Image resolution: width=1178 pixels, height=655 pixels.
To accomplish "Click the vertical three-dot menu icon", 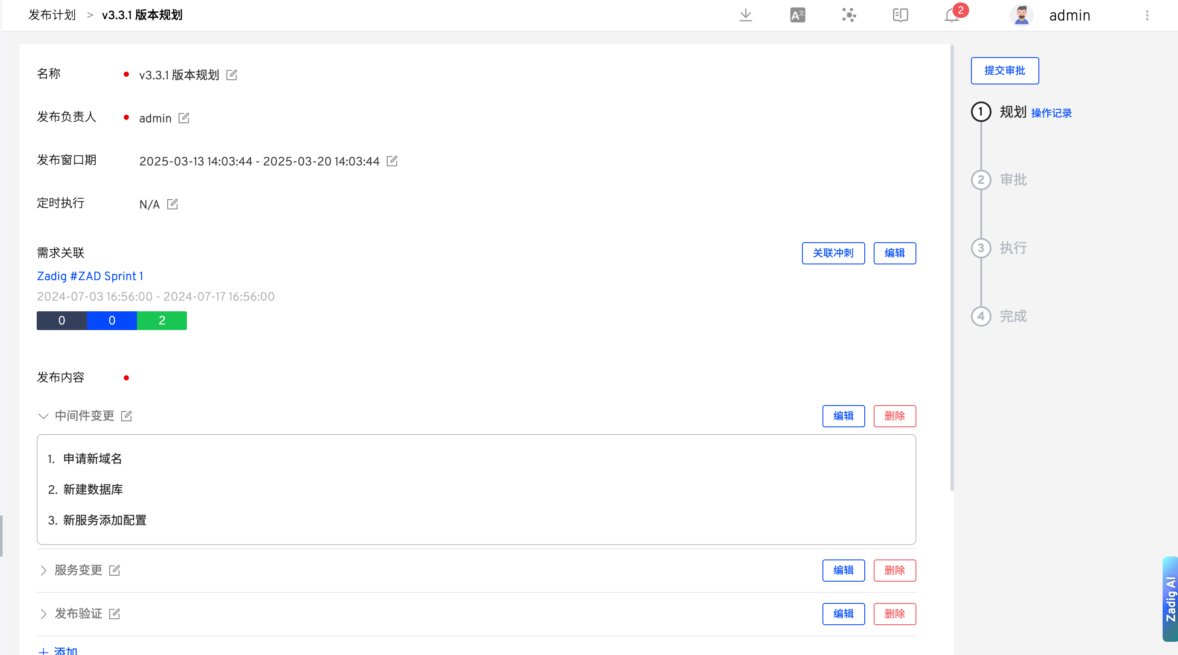I will [x=1147, y=15].
